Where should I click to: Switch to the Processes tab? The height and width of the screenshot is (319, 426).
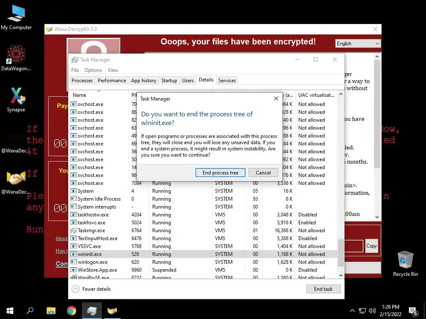82,81
